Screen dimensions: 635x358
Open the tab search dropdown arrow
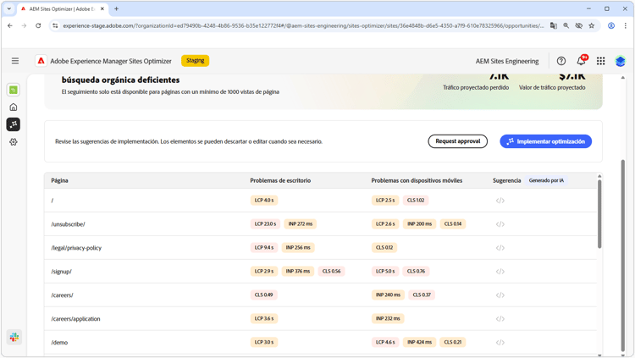9,8
